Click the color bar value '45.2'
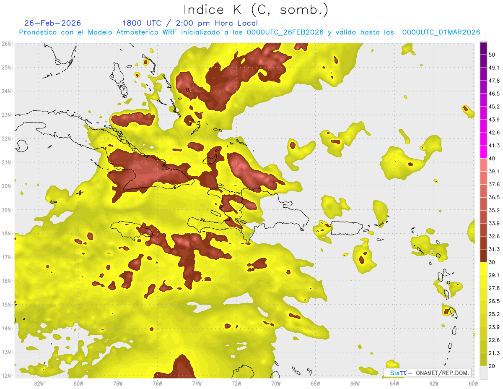503x389 pixels. click(494, 106)
